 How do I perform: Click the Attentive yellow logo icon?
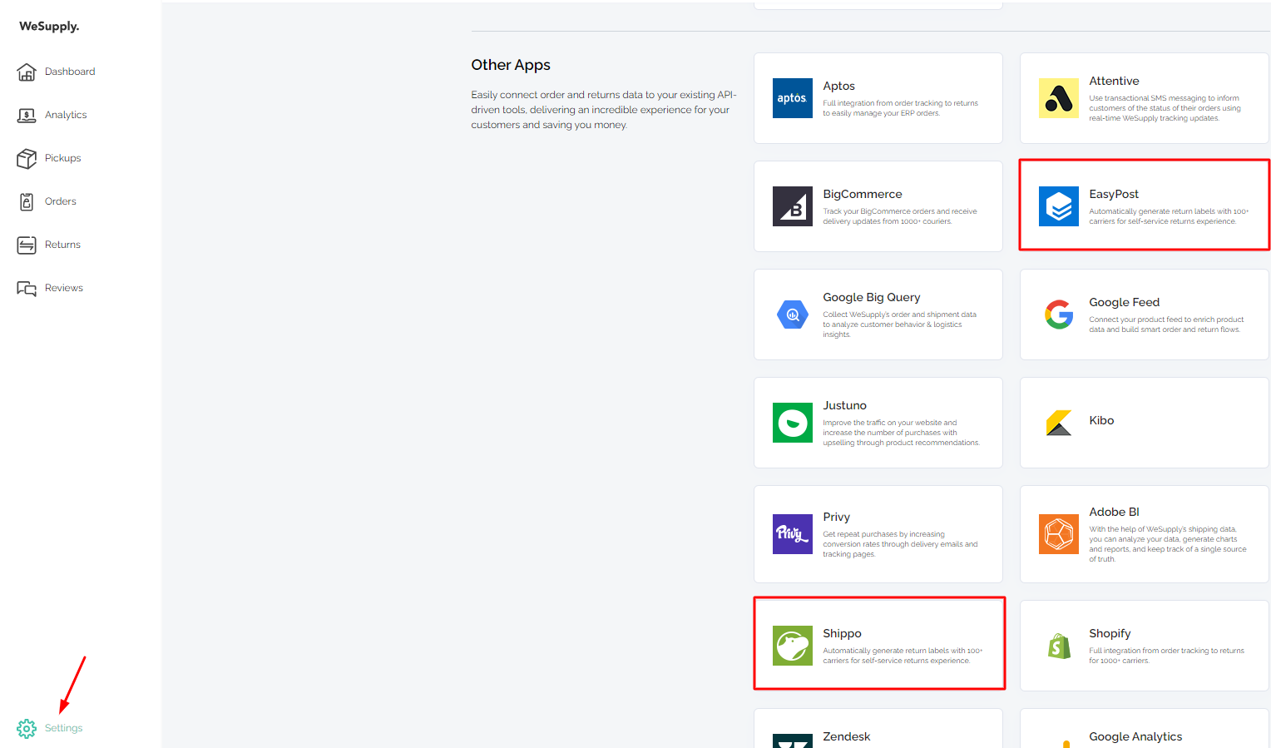1059,98
